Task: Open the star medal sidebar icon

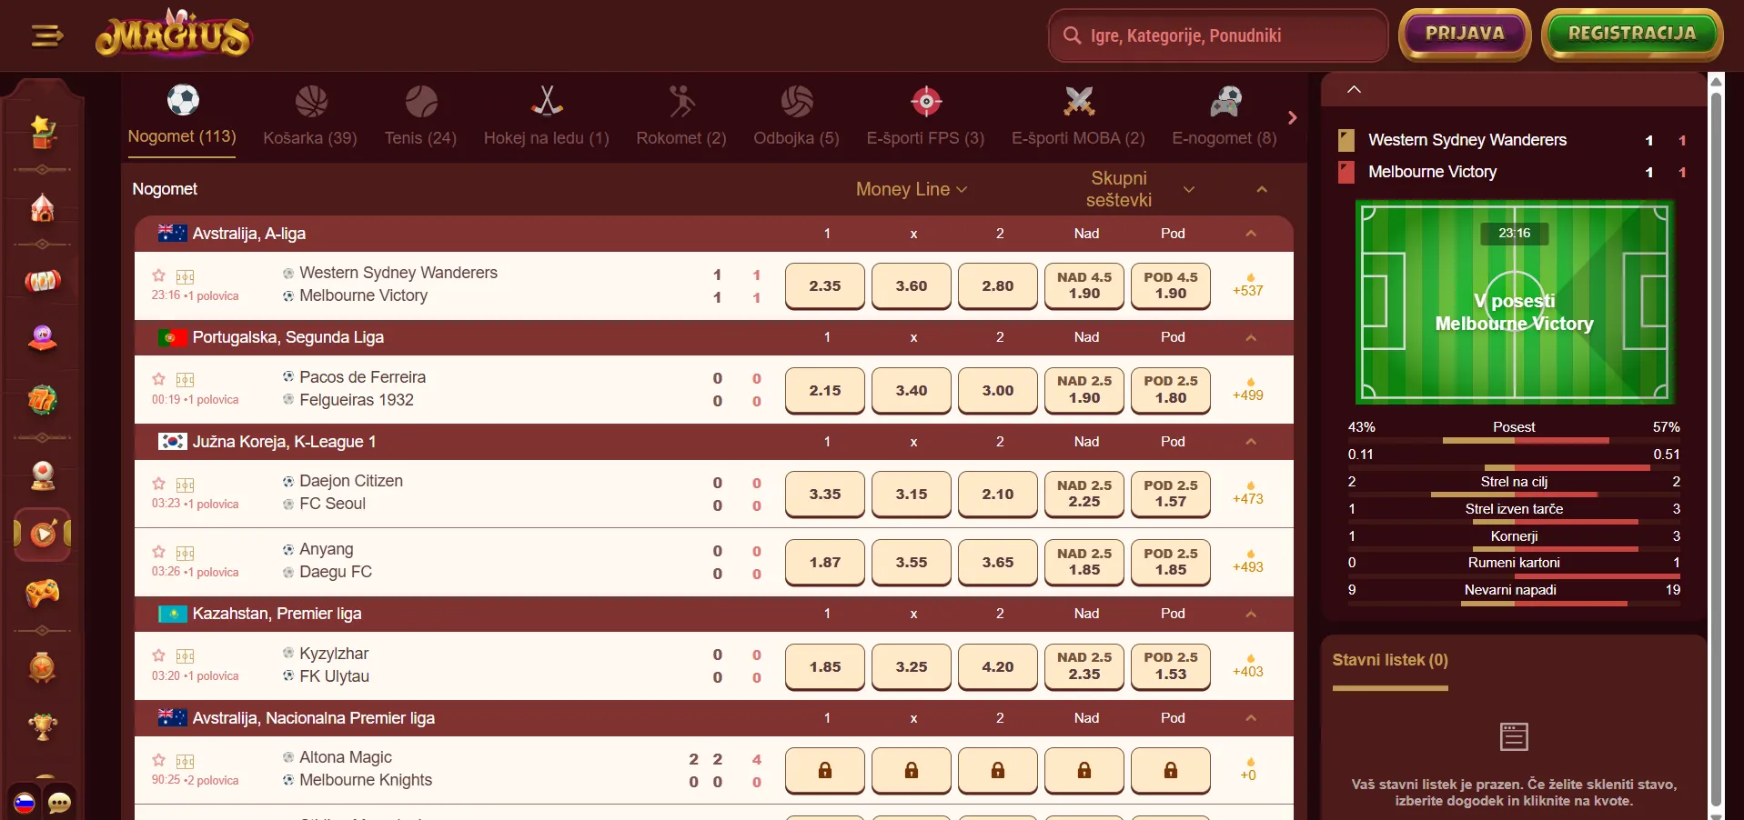Action: click(x=43, y=668)
